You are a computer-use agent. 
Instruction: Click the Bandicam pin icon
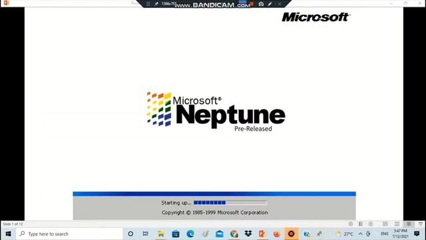pos(156,4)
